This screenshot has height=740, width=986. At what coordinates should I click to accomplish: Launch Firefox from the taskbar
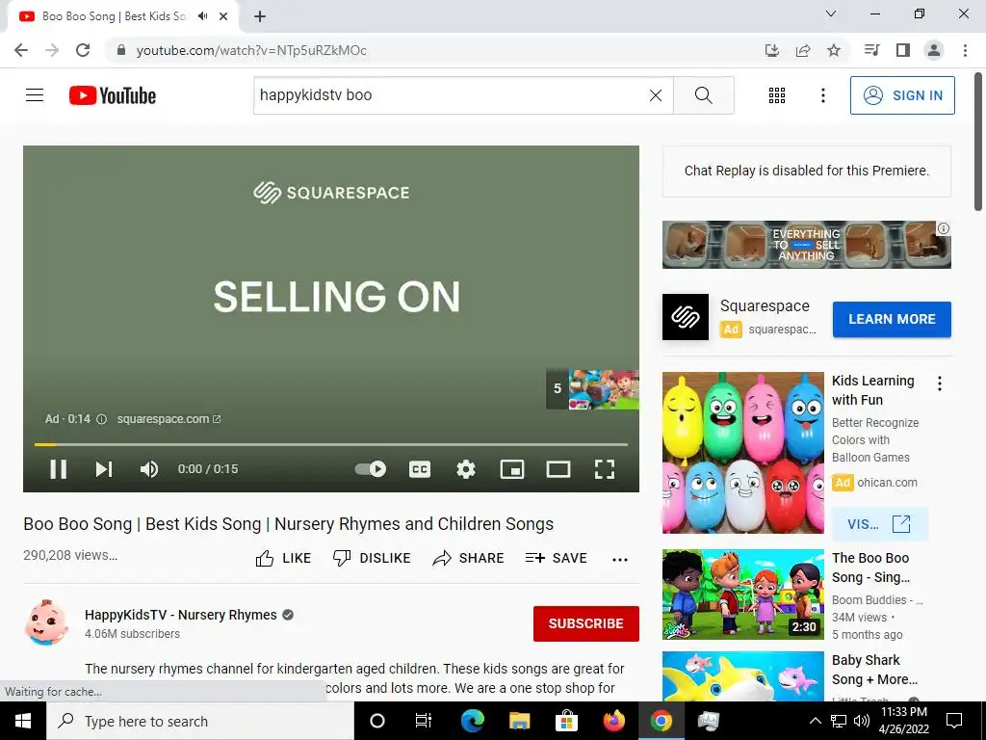click(614, 721)
